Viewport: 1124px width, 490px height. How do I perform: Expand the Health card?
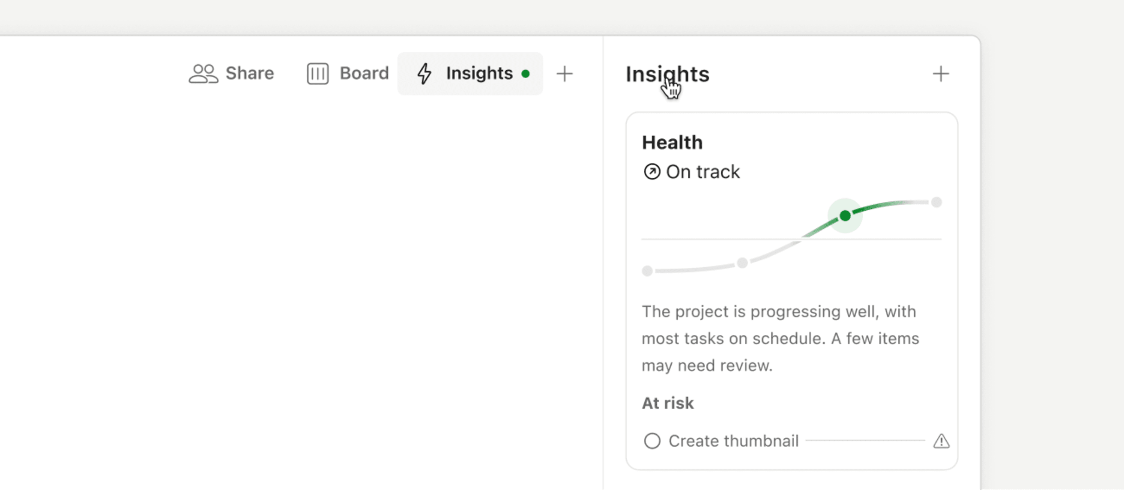672,142
